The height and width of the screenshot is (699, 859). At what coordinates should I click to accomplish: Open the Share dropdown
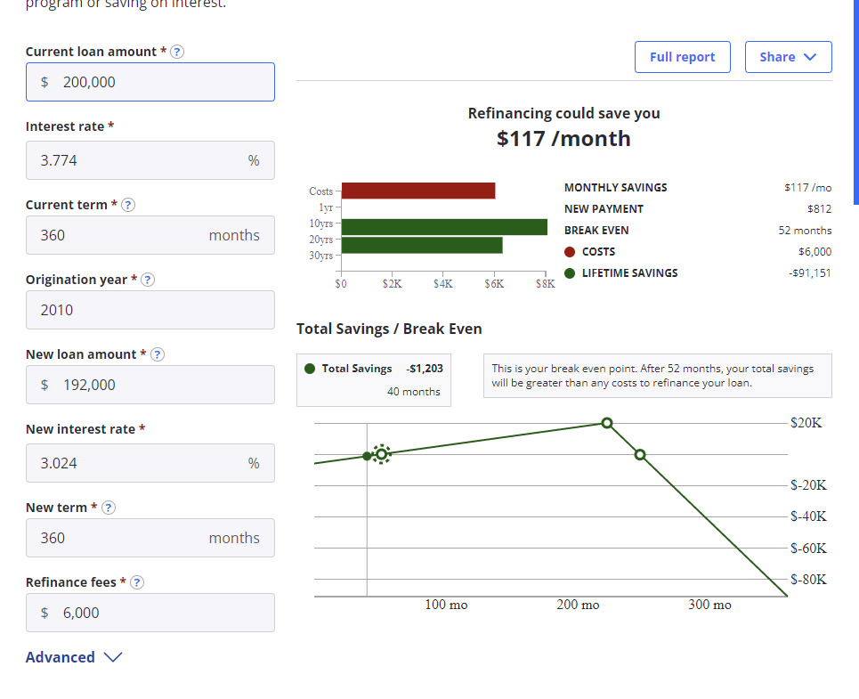point(789,57)
